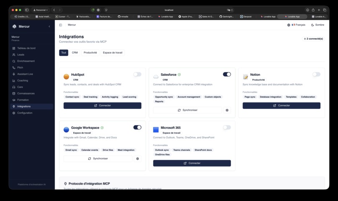Click the Notion logo icon

tap(245, 76)
